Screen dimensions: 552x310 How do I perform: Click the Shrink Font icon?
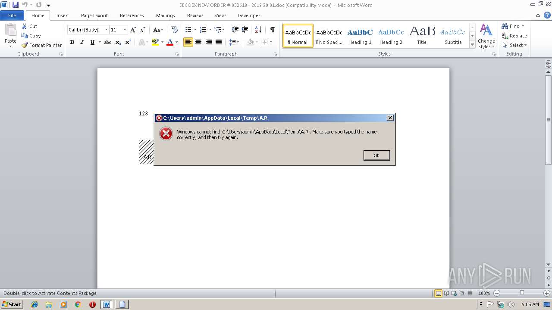pyautogui.click(x=143, y=30)
